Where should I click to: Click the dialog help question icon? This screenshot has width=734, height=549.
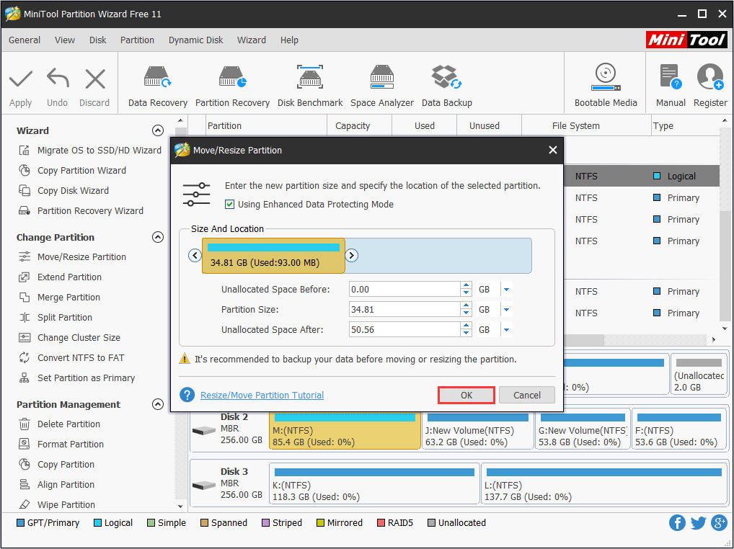pyautogui.click(x=187, y=395)
